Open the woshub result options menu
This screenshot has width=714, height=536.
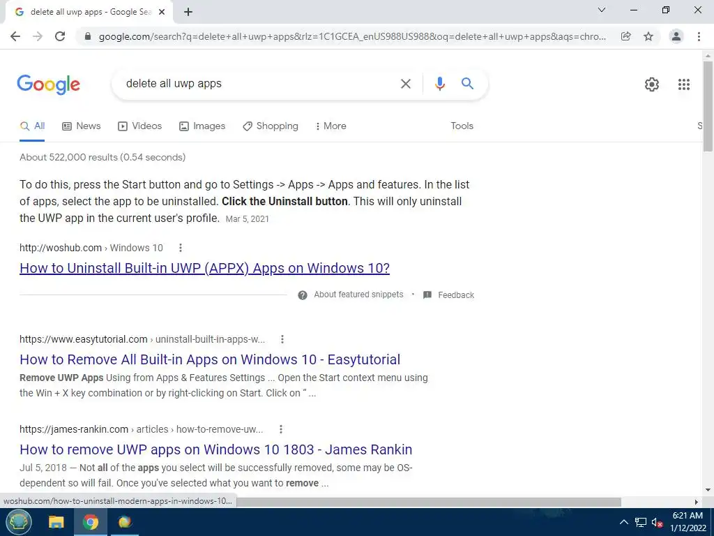coord(181,248)
